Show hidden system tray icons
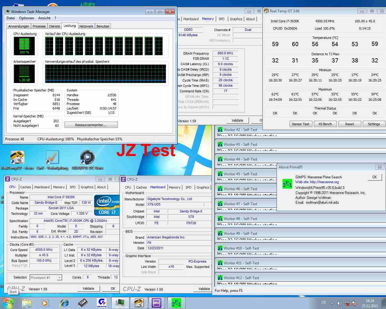 (x=332, y=303)
